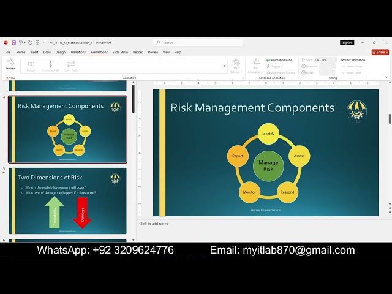Switch to the Insert tab
Screen dimensions: 392x294
point(34,52)
